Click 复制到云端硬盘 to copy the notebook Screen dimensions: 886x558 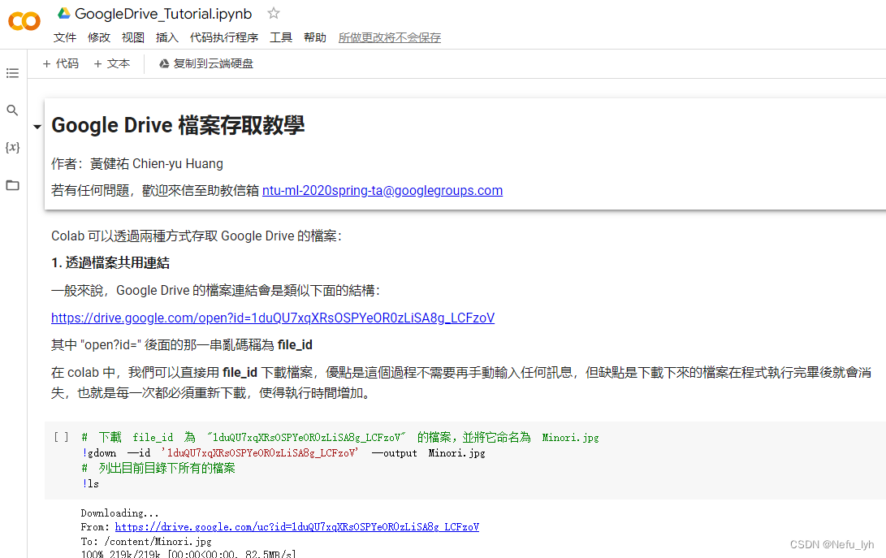pos(205,63)
